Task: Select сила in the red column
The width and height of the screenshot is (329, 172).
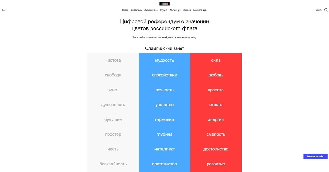Action: pos(216,60)
